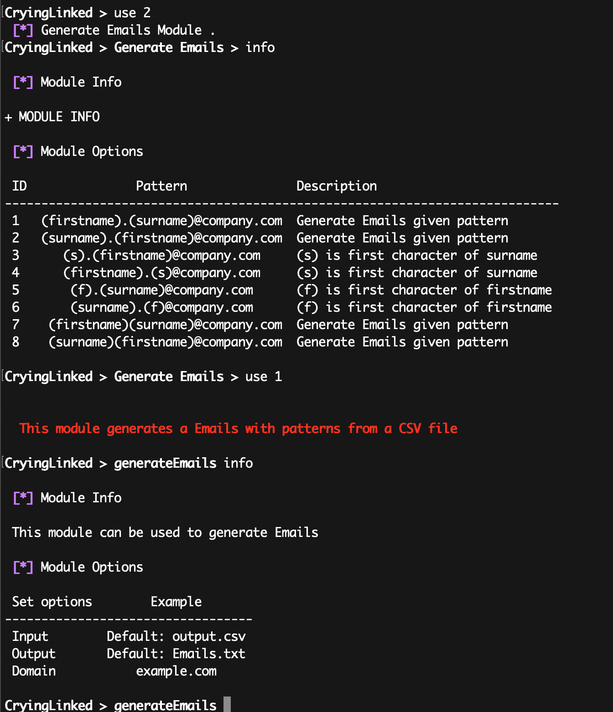Click pattern row 2 (surname).(firstname)@company.com
This screenshot has height=712, width=613.
pos(161,238)
